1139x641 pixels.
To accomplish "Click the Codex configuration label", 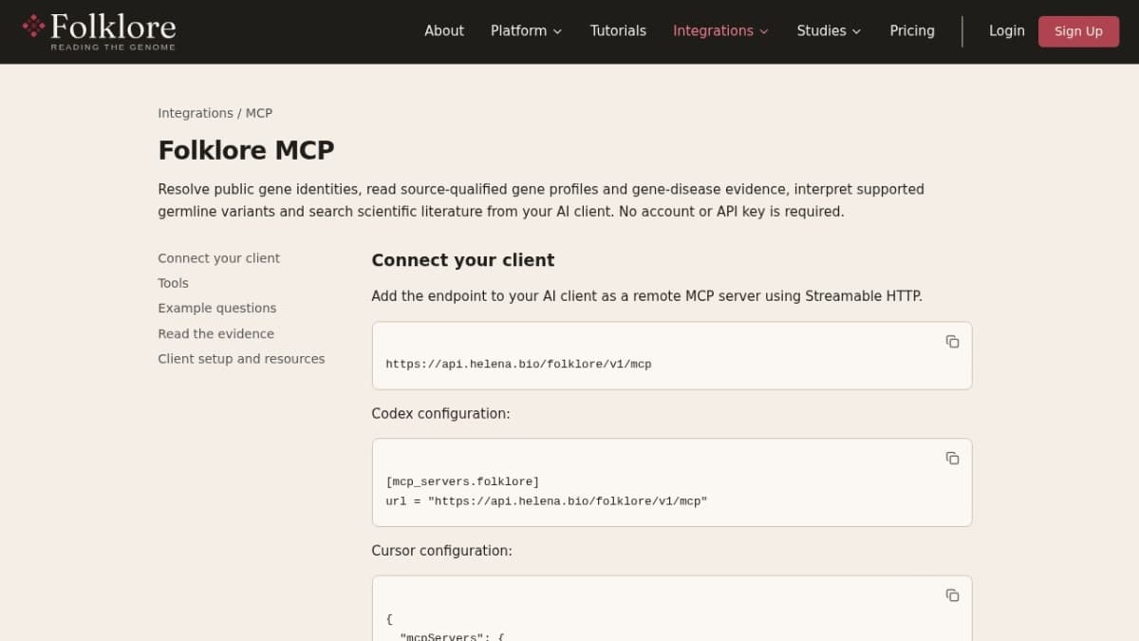I will point(441,414).
